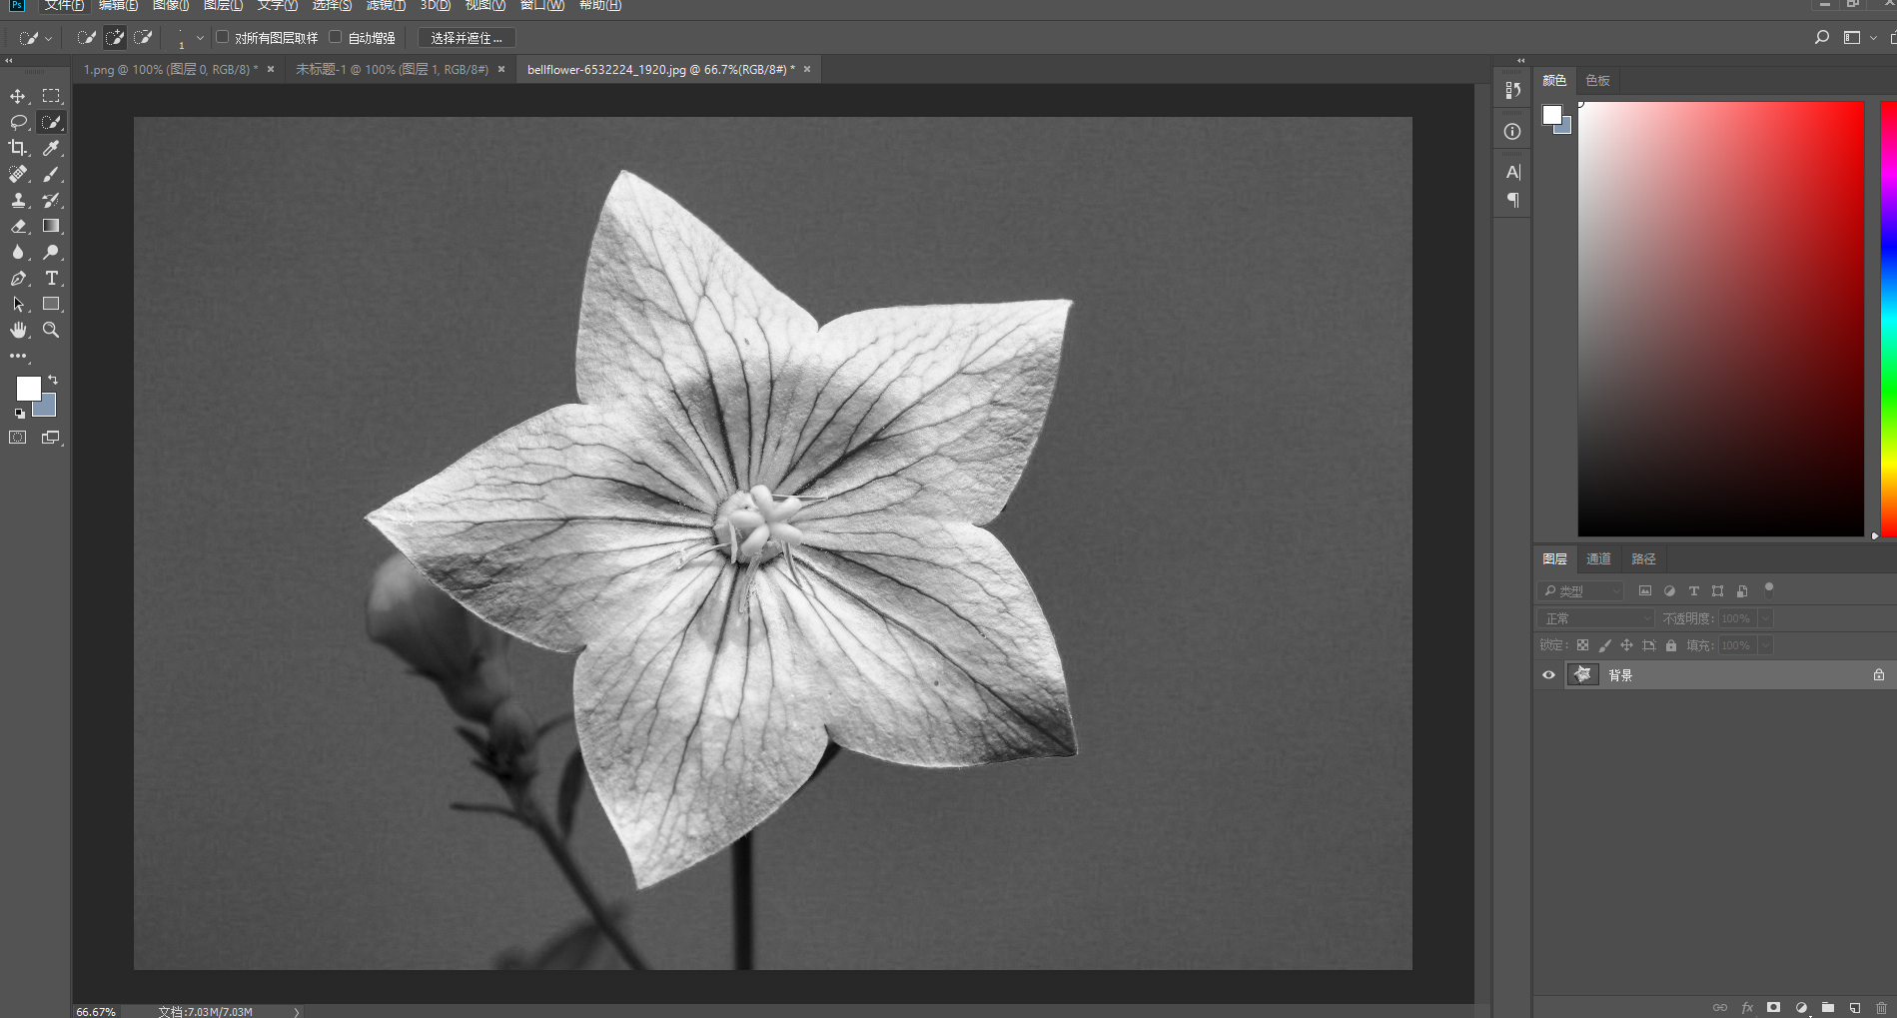Select the Eraser tool
The image size is (1897, 1018).
(x=18, y=226)
